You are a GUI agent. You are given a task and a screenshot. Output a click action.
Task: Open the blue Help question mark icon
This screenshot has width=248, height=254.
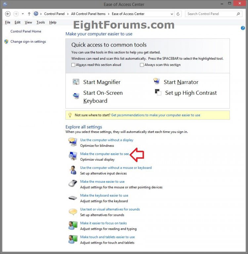[243, 28]
